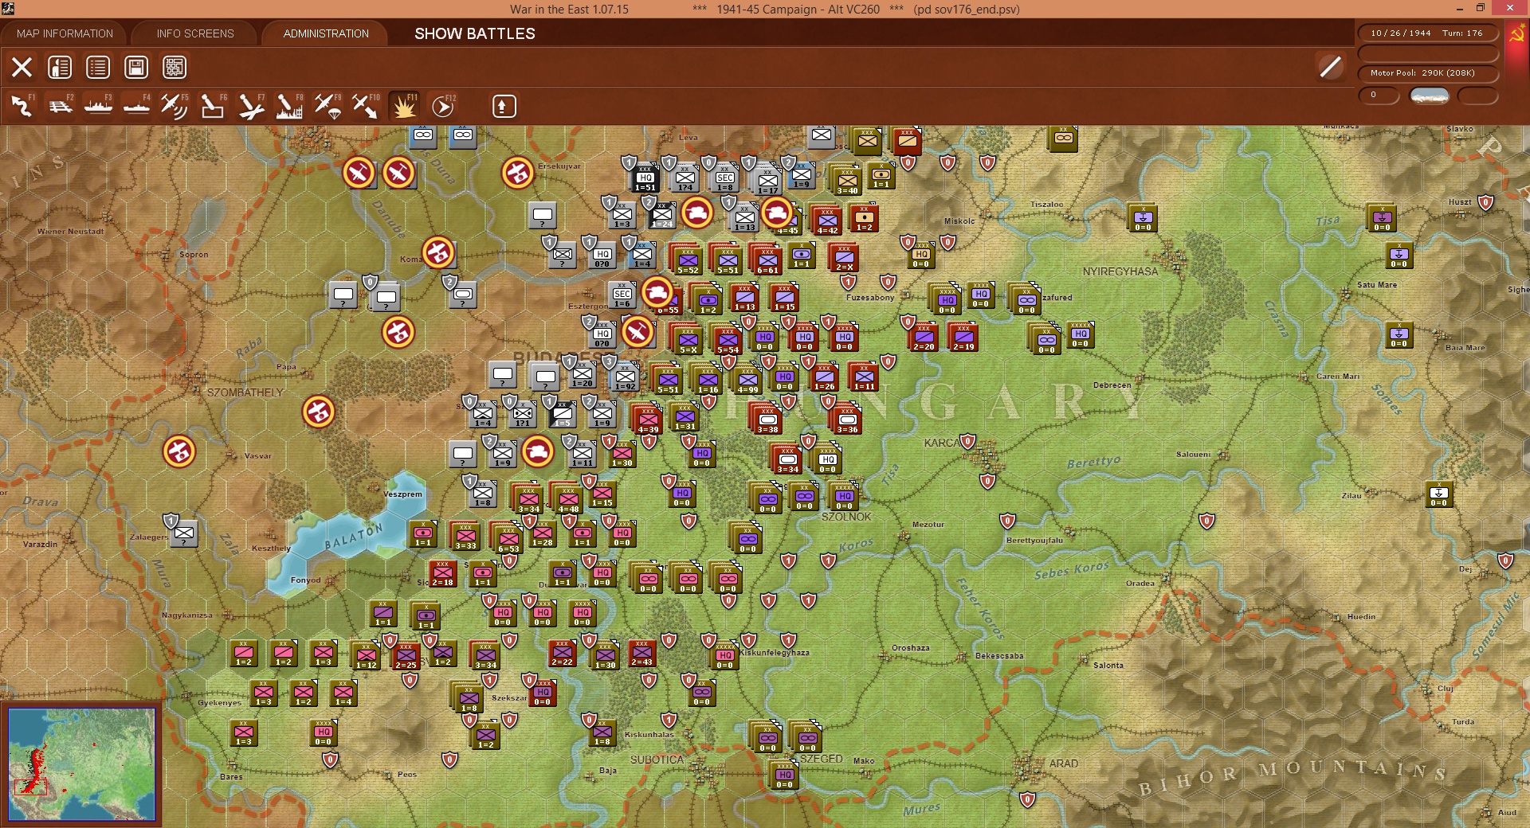Click the diagonal slash icon in top bar
This screenshot has height=828, width=1530.
tap(1331, 67)
